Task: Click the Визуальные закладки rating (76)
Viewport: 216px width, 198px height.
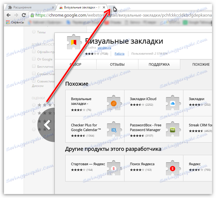Action: pos(81,110)
